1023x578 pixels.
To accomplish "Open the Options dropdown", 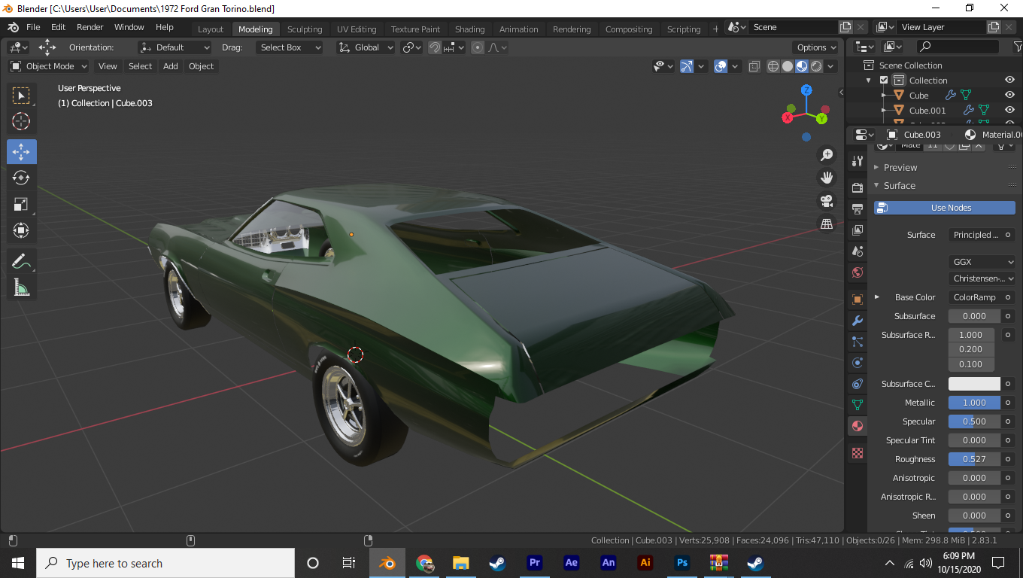I will [x=816, y=47].
